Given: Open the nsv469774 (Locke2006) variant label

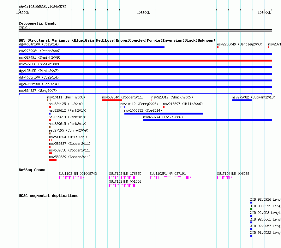Looking at the screenshot, I should coord(163,117).
